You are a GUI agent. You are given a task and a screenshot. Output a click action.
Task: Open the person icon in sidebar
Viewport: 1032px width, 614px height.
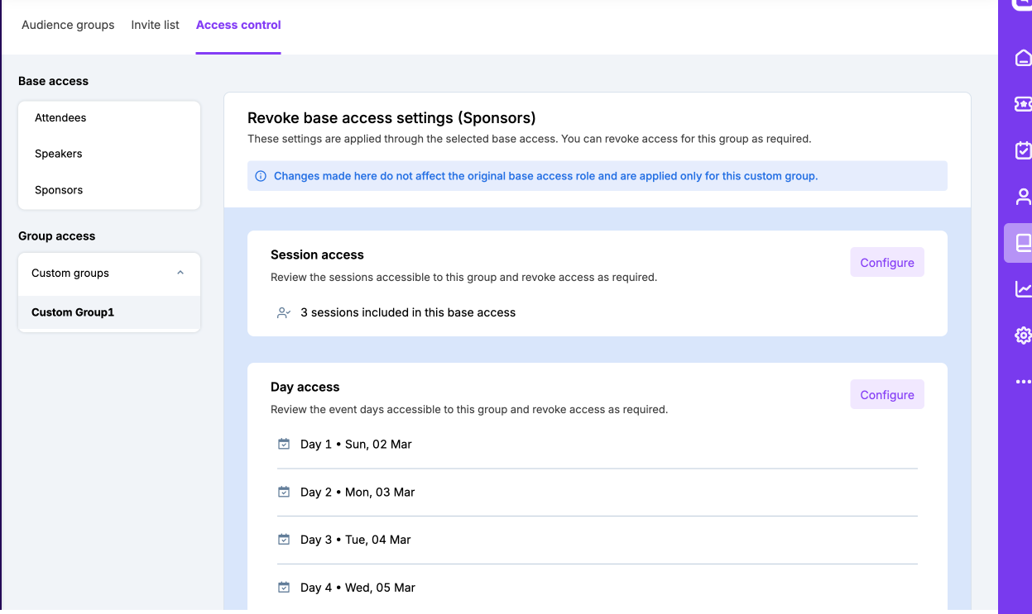(x=1023, y=197)
